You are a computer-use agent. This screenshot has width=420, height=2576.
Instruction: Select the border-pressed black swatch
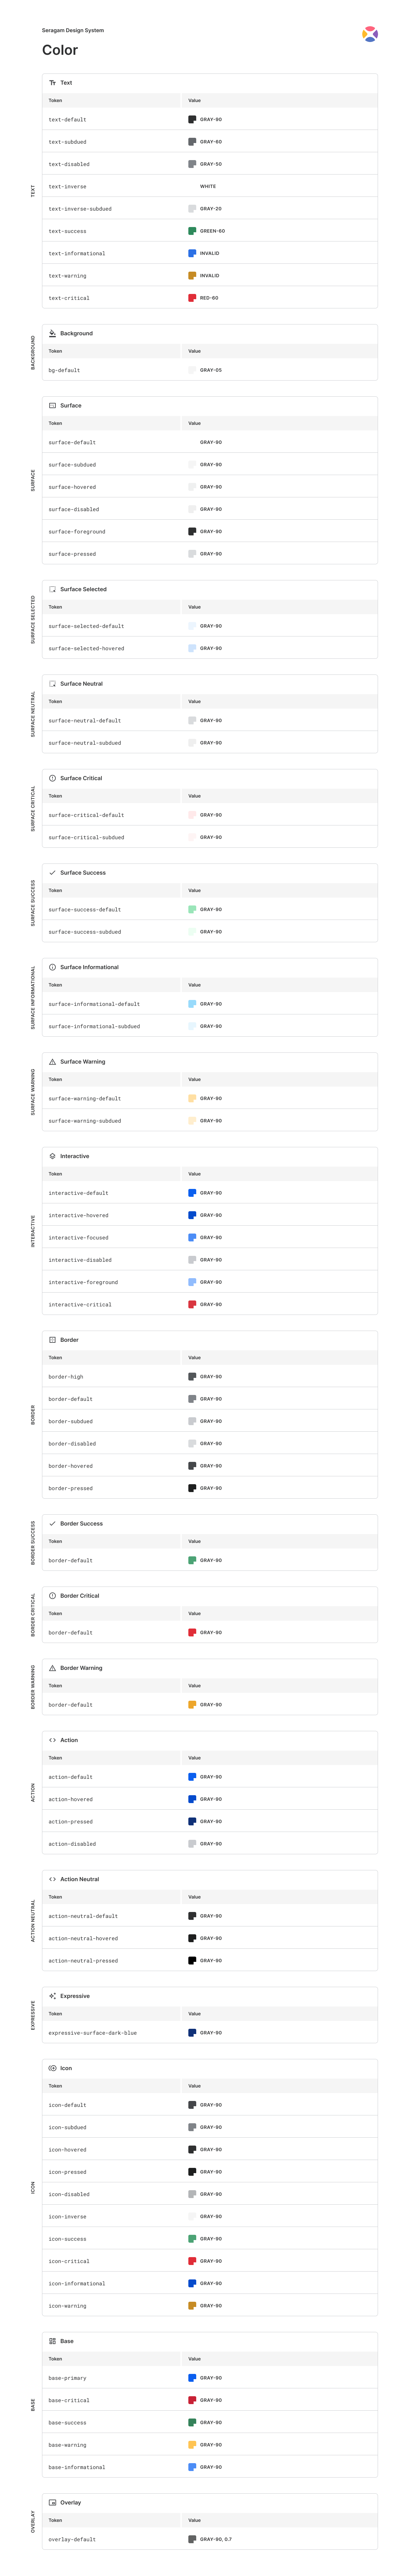192,1488
